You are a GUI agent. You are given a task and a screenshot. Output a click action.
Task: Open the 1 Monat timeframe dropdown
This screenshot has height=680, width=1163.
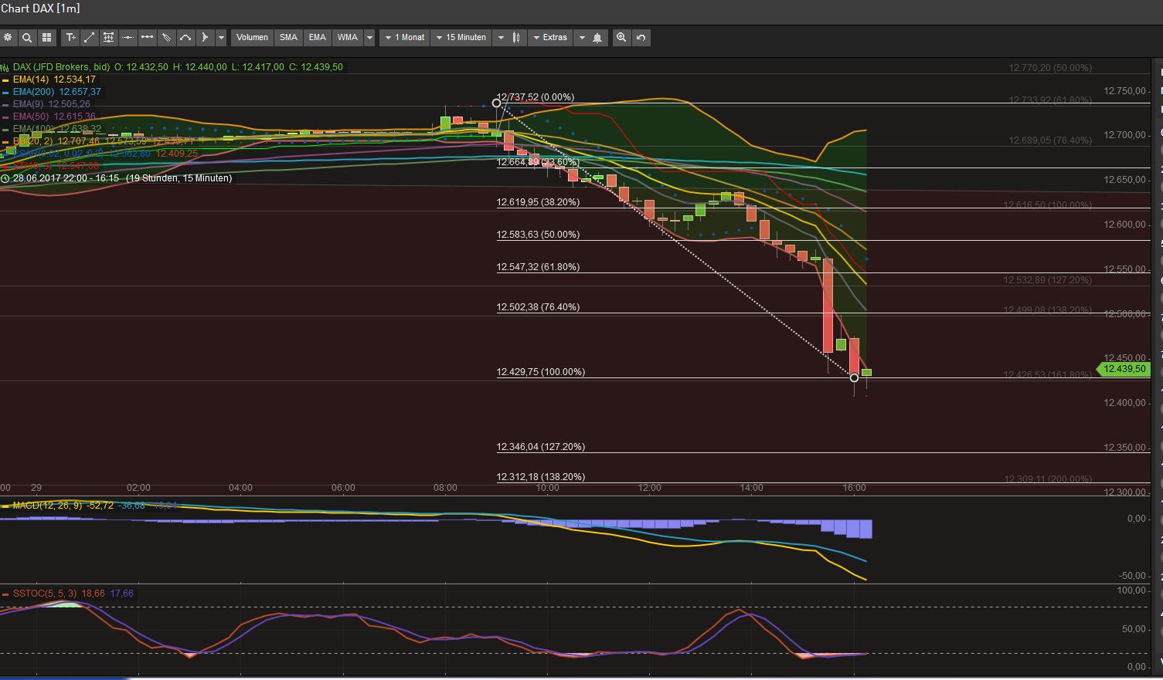[403, 37]
